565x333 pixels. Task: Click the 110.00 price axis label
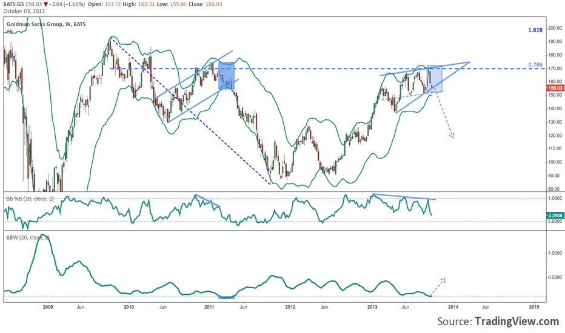[x=555, y=149]
